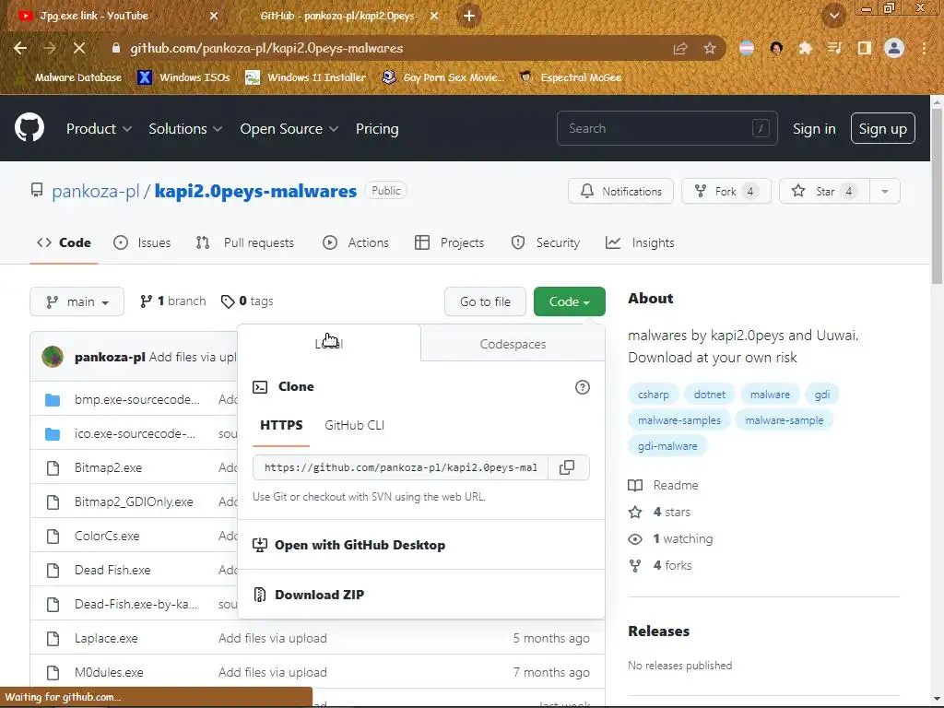Switch to the Security tab

click(546, 242)
